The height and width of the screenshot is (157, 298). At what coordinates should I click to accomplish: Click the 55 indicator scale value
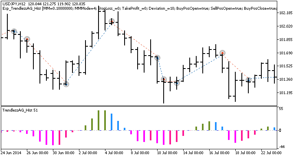pyautogui.click(x=281, y=108)
